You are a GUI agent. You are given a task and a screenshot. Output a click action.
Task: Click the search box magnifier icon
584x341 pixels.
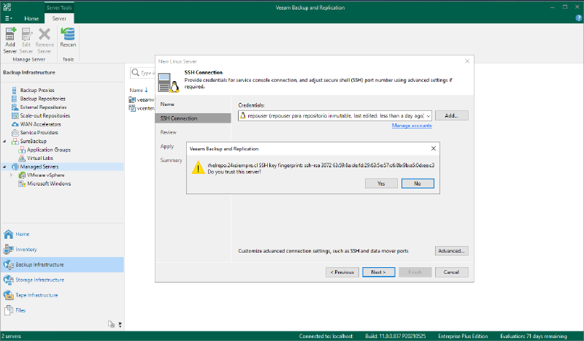pos(136,73)
